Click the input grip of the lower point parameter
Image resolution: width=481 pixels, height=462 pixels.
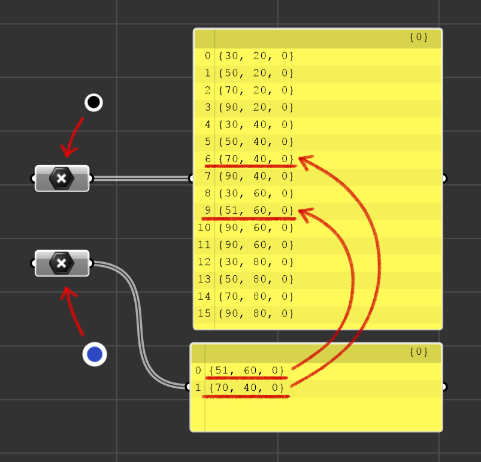pos(34,263)
